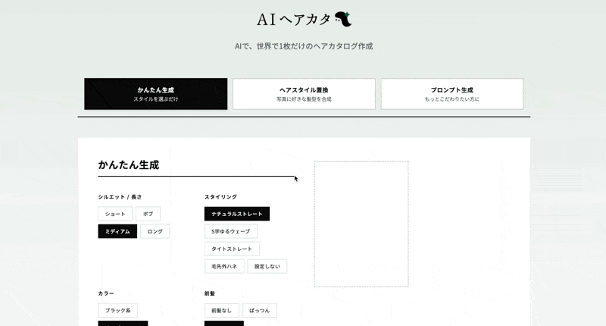The width and height of the screenshot is (606, 326).
Task: Click the AIヘアカタ title text
Action: pyautogui.click(x=294, y=20)
